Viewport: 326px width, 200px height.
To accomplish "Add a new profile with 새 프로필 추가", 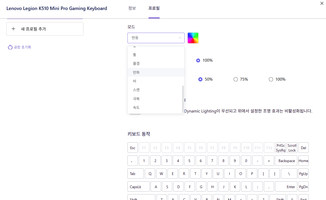I will [45, 29].
